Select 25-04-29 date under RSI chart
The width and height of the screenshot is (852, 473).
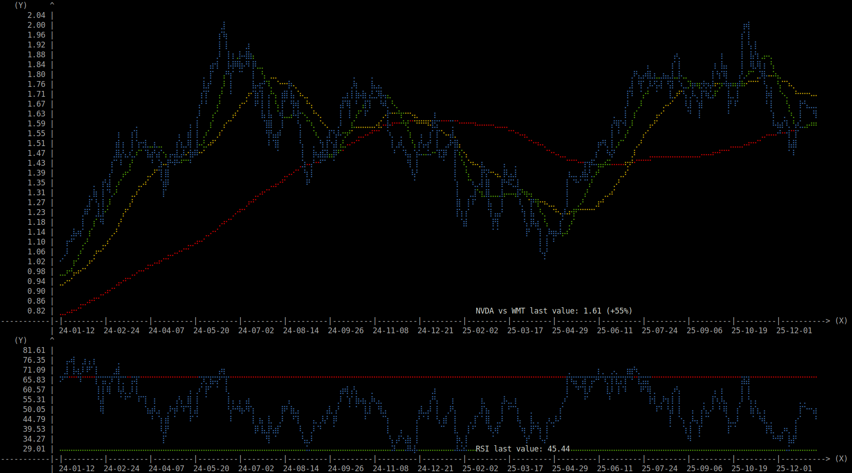(x=570, y=469)
